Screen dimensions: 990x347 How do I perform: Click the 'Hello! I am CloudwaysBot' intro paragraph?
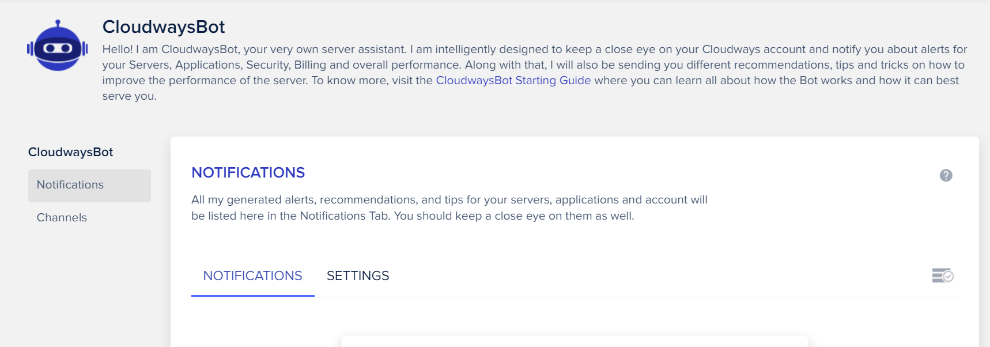pyautogui.click(x=534, y=72)
